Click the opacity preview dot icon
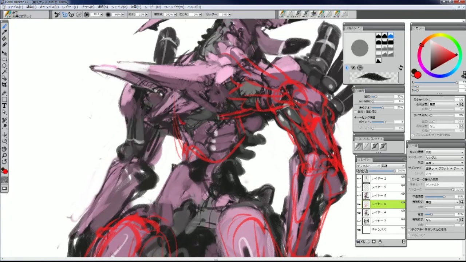466x262 pixels. (108, 15)
